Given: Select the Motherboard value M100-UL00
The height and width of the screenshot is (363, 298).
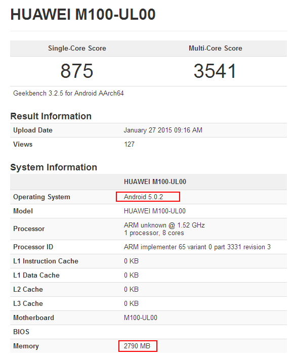Looking at the screenshot, I should click(141, 317).
